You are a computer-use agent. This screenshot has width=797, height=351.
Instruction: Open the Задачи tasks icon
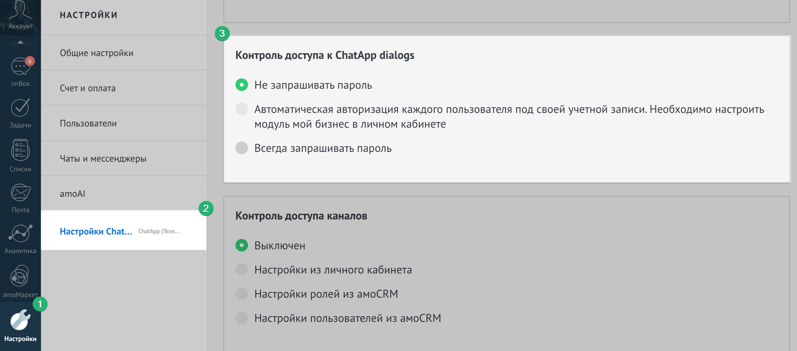click(20, 109)
